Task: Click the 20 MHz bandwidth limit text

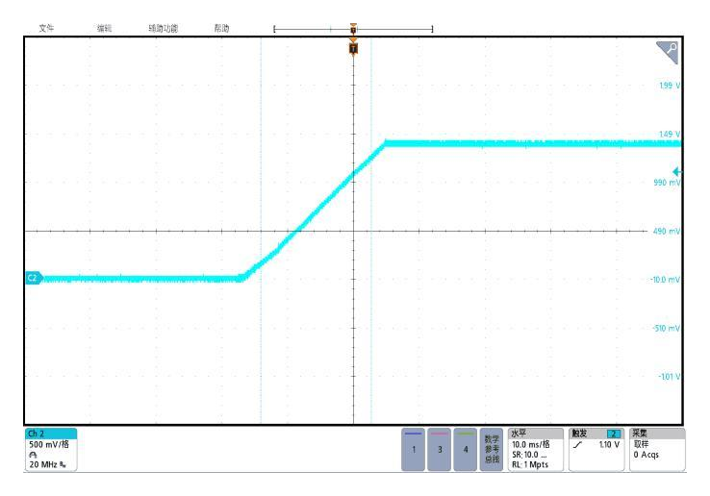Action: [x=47, y=465]
